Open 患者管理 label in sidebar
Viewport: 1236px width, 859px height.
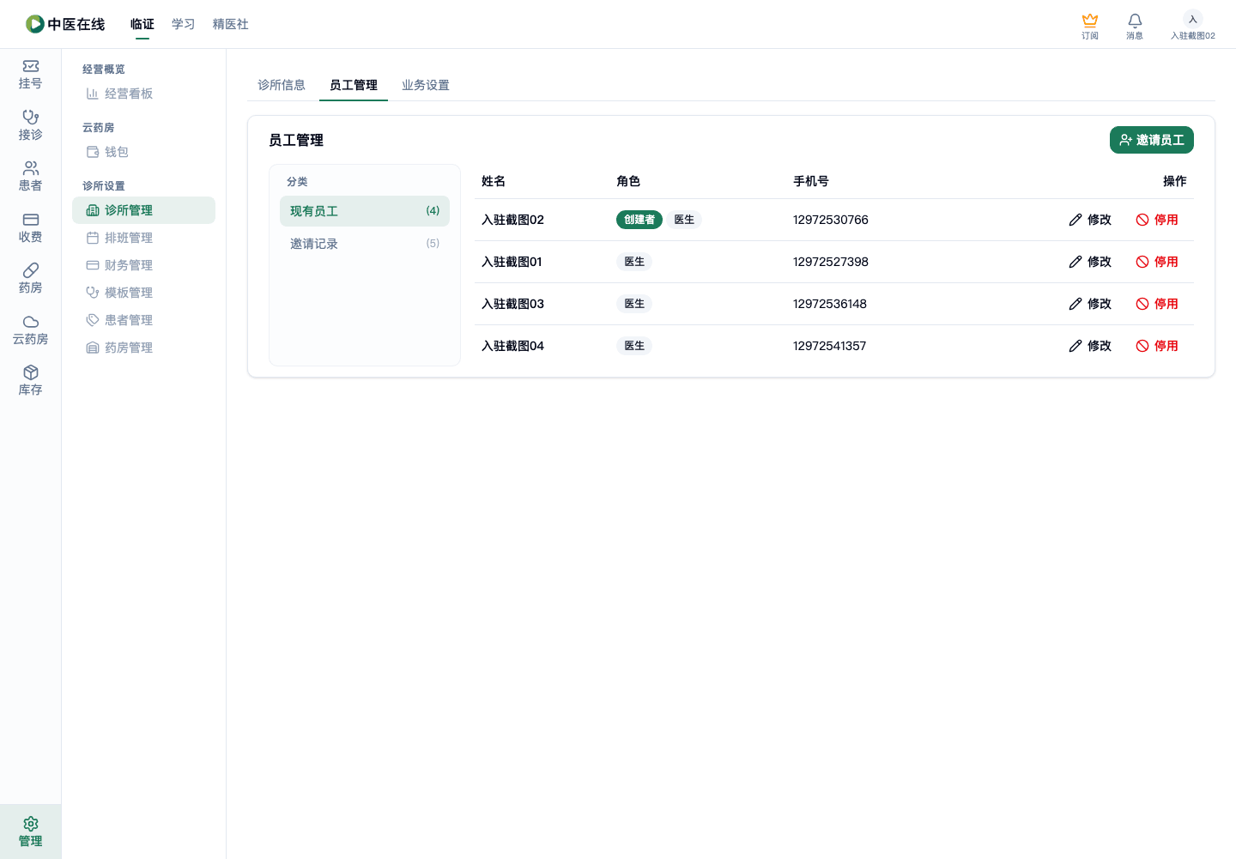pos(129,320)
